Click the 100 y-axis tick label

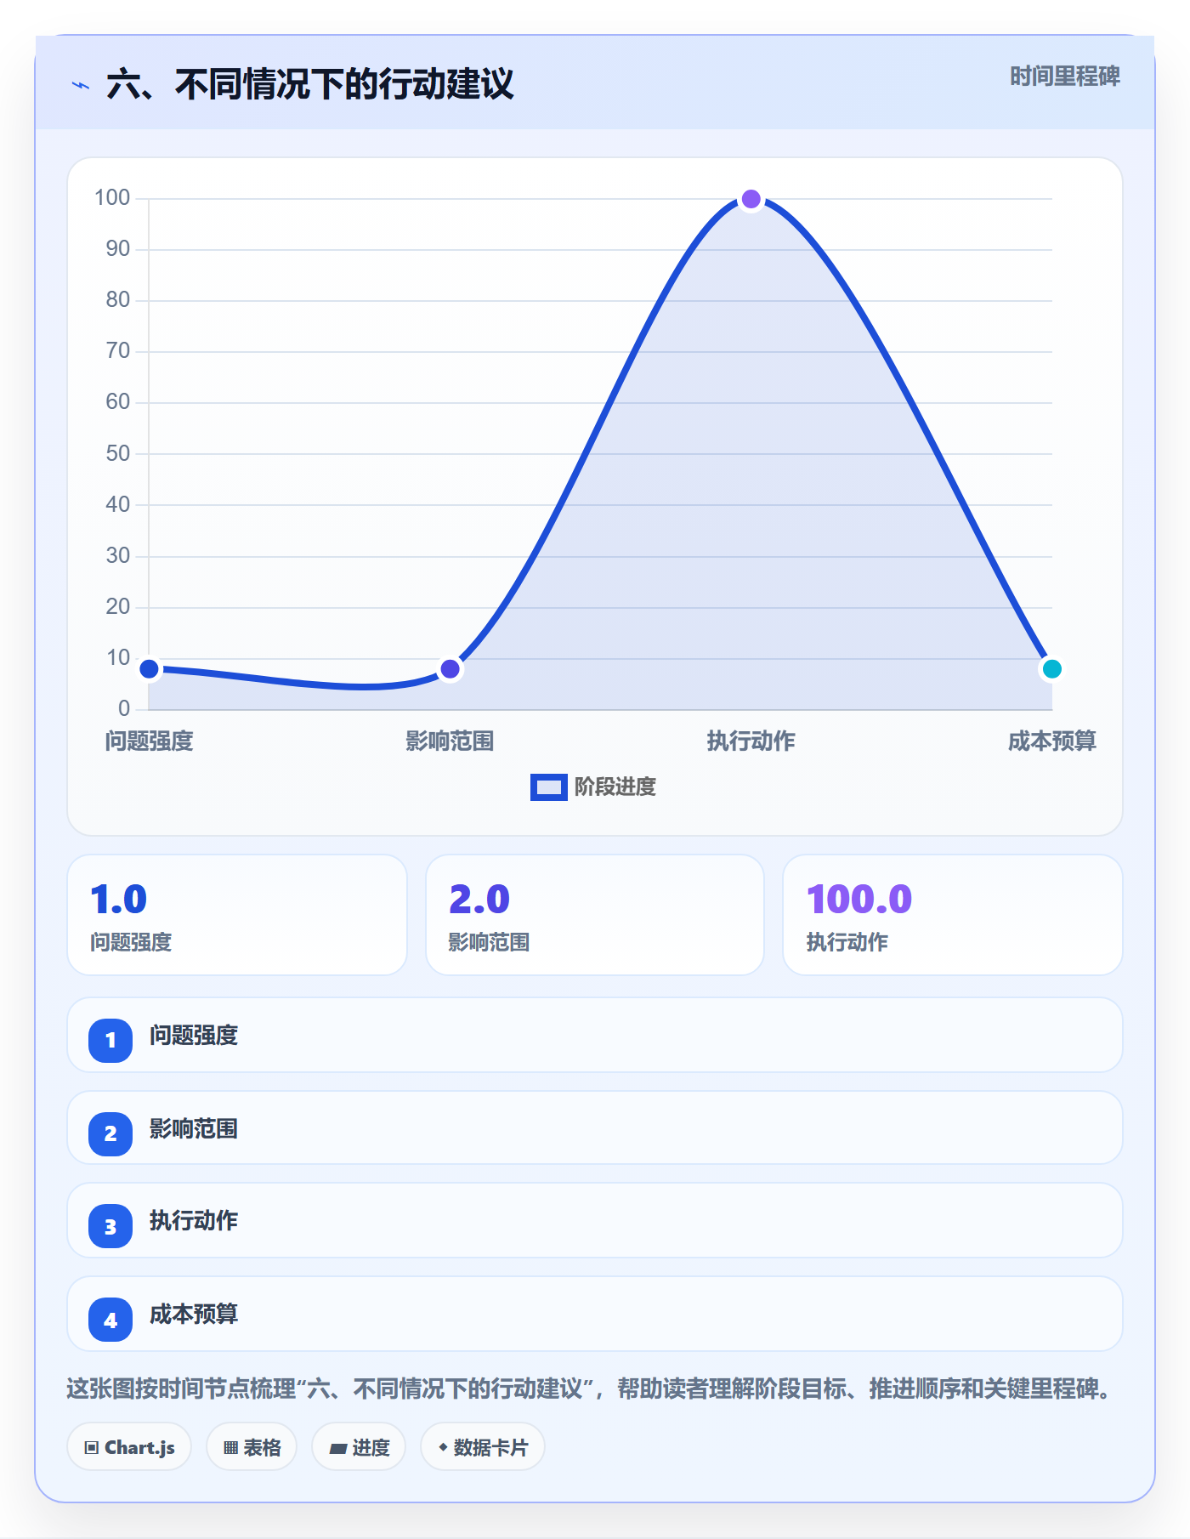112,198
